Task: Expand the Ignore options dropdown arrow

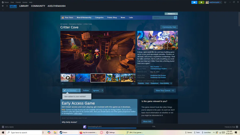Action: tap(102, 90)
